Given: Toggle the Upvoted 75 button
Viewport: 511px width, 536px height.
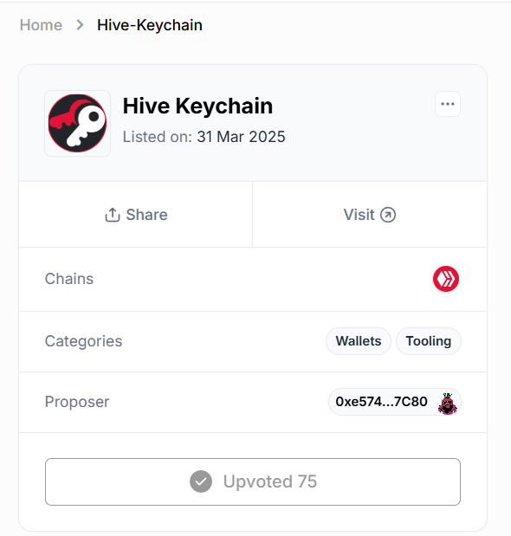Looking at the screenshot, I should (253, 481).
